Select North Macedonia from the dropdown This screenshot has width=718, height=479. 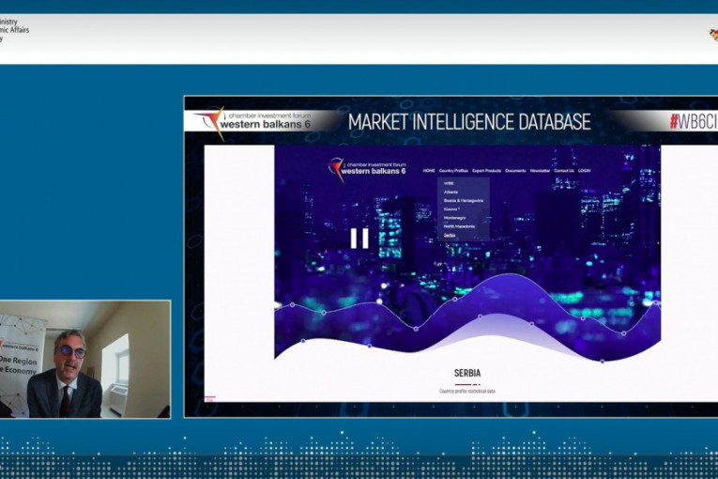tap(459, 225)
